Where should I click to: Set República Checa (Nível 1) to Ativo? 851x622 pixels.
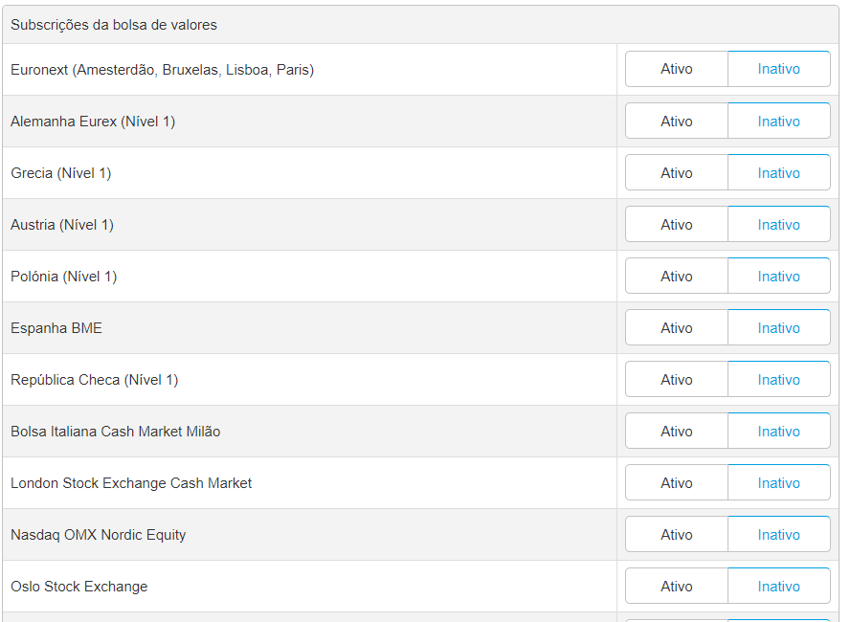[677, 379]
